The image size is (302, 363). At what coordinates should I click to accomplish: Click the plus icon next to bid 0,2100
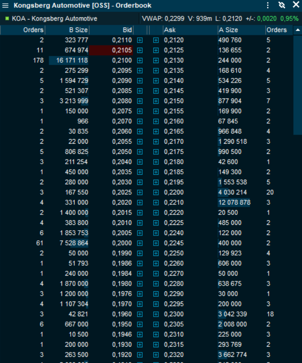tap(140, 61)
